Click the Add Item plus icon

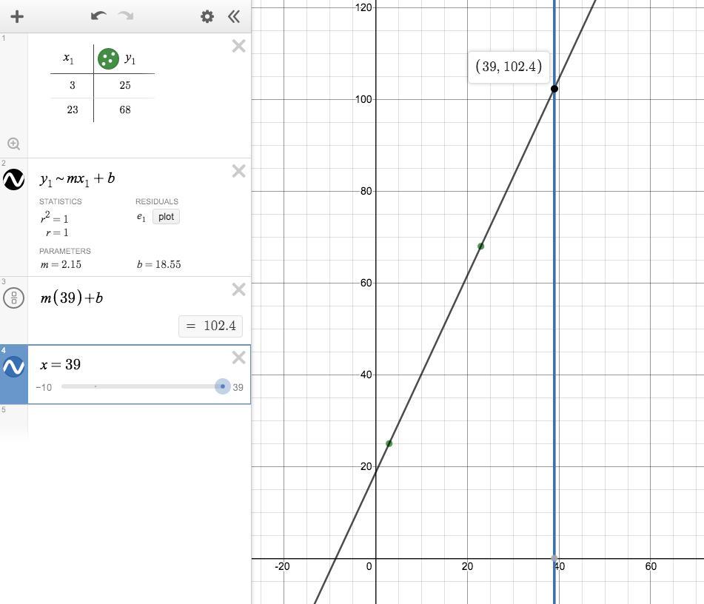17,16
